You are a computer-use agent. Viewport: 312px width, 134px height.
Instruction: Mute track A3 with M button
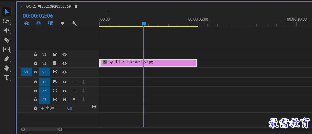(64, 99)
